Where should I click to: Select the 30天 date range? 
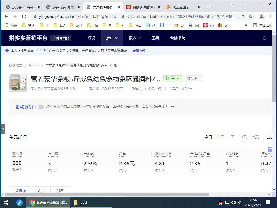click(x=243, y=137)
